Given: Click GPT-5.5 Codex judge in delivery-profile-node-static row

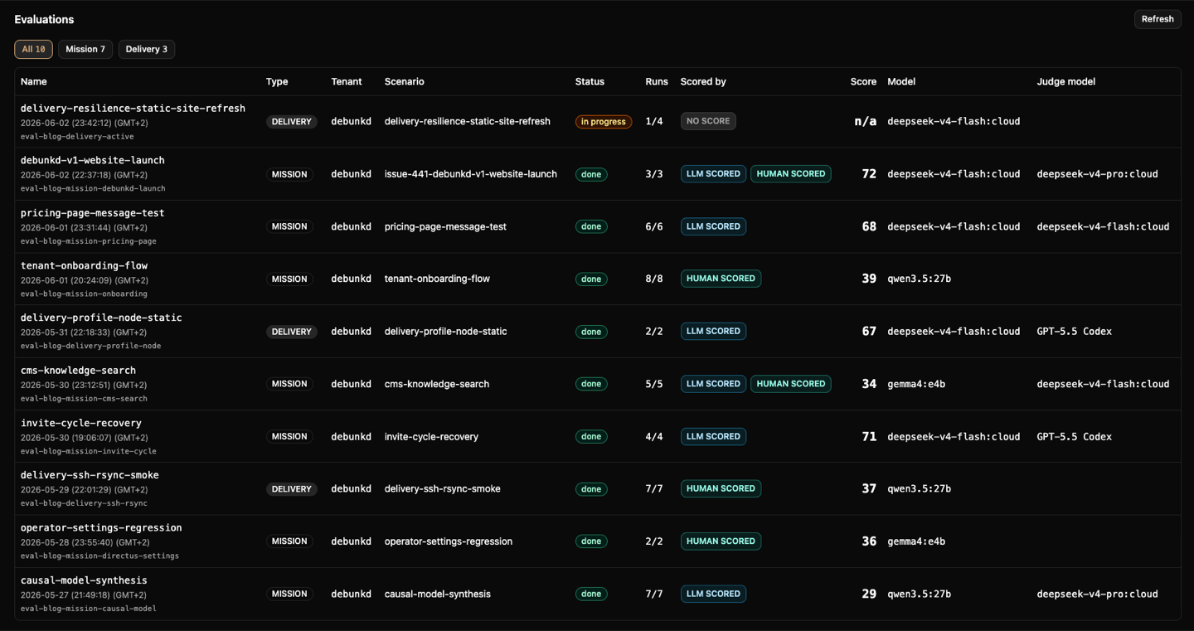Looking at the screenshot, I should [1074, 332].
